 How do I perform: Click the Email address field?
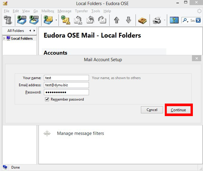click(x=66, y=85)
